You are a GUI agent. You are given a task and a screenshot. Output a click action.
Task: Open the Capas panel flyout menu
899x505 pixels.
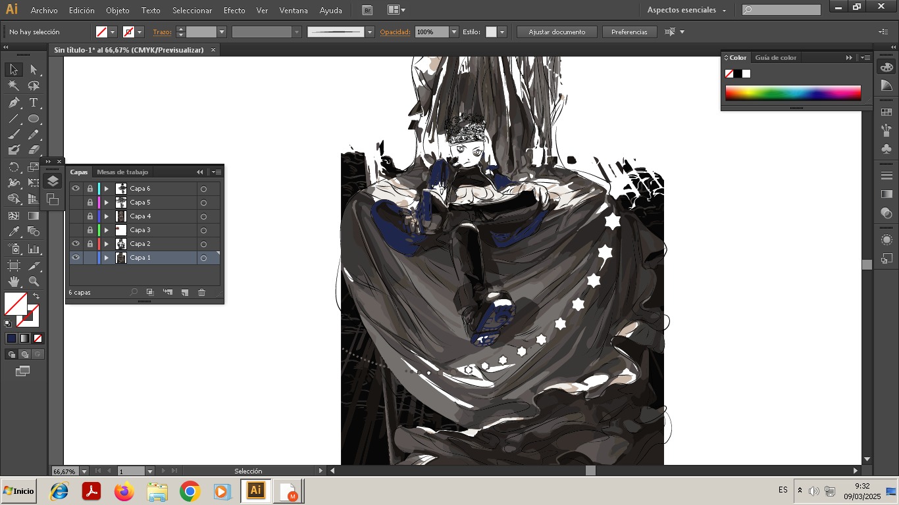pos(217,172)
